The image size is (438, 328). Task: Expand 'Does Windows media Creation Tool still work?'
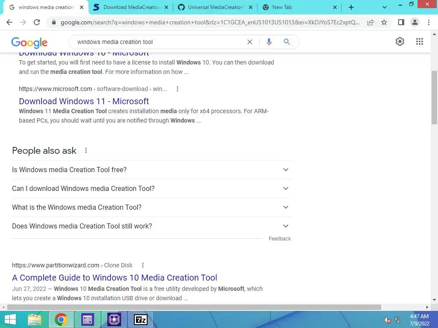(151, 226)
